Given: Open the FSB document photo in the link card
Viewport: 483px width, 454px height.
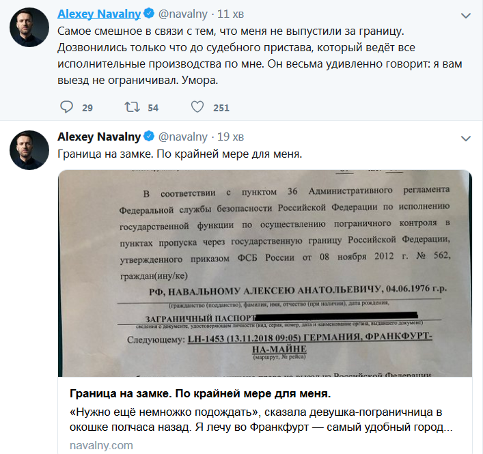Looking at the screenshot, I should pyautogui.click(x=264, y=273).
